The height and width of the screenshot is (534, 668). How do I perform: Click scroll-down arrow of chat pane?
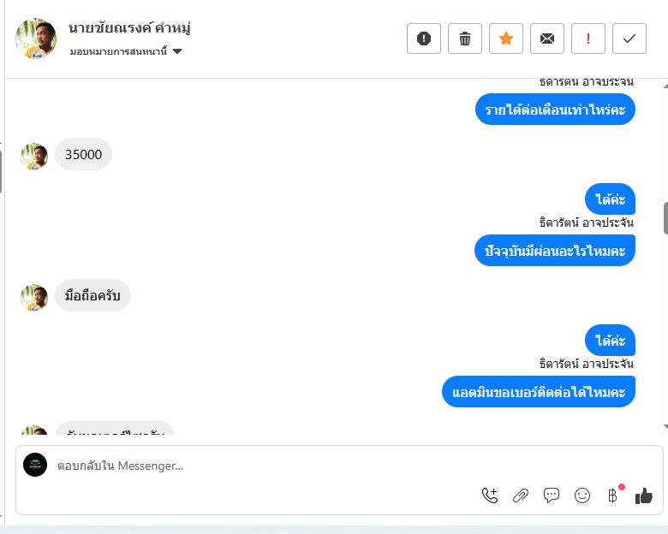click(665, 426)
